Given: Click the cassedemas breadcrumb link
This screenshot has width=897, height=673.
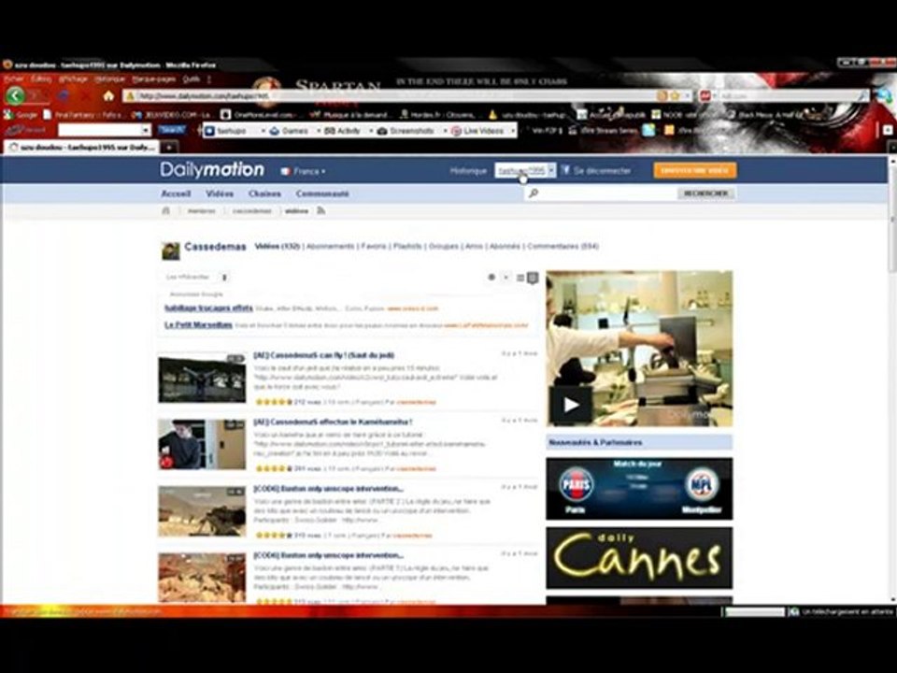Looking at the screenshot, I should pos(251,211).
